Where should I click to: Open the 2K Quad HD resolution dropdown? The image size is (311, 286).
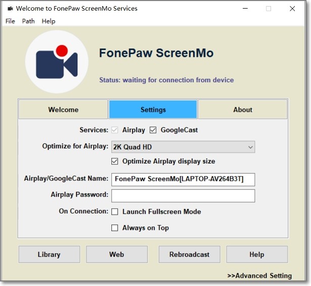click(x=183, y=147)
